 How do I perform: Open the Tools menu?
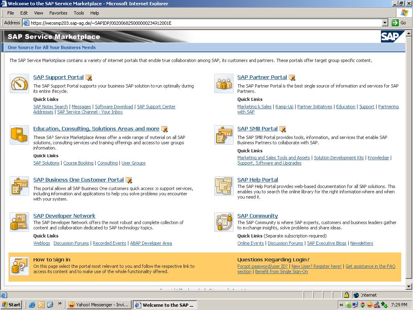point(79,13)
